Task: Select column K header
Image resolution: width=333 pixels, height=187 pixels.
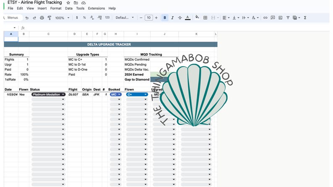Action: (x=196, y=34)
